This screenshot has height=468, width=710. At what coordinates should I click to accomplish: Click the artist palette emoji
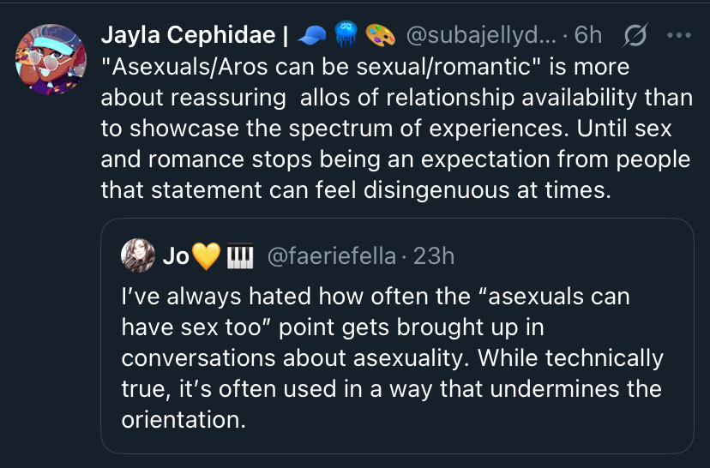click(380, 36)
